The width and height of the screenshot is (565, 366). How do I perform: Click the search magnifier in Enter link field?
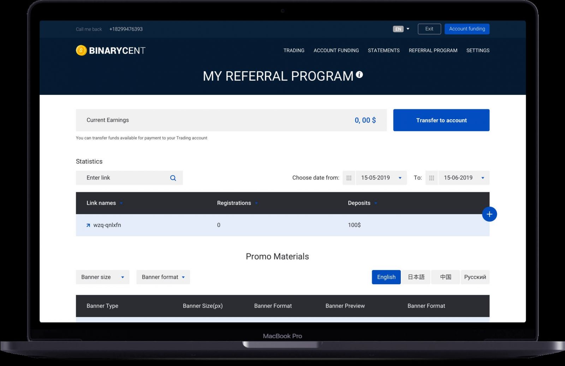coord(173,178)
